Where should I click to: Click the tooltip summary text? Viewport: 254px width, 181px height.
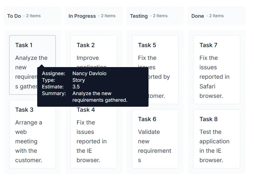pyautogui.click(x=100, y=97)
